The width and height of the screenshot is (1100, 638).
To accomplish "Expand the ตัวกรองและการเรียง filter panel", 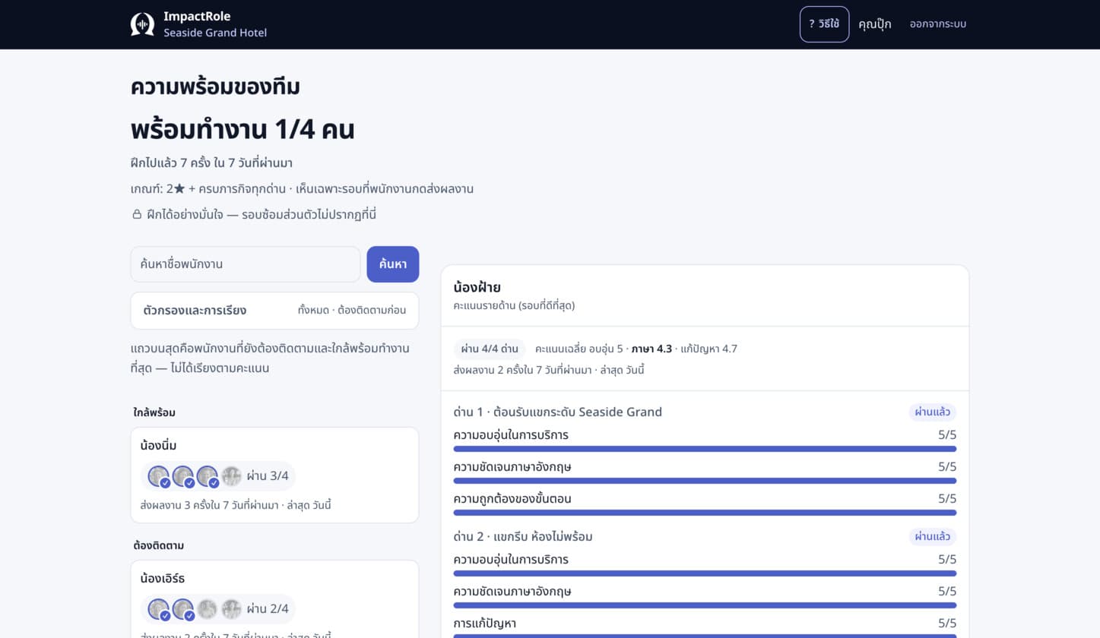I will coord(274,311).
